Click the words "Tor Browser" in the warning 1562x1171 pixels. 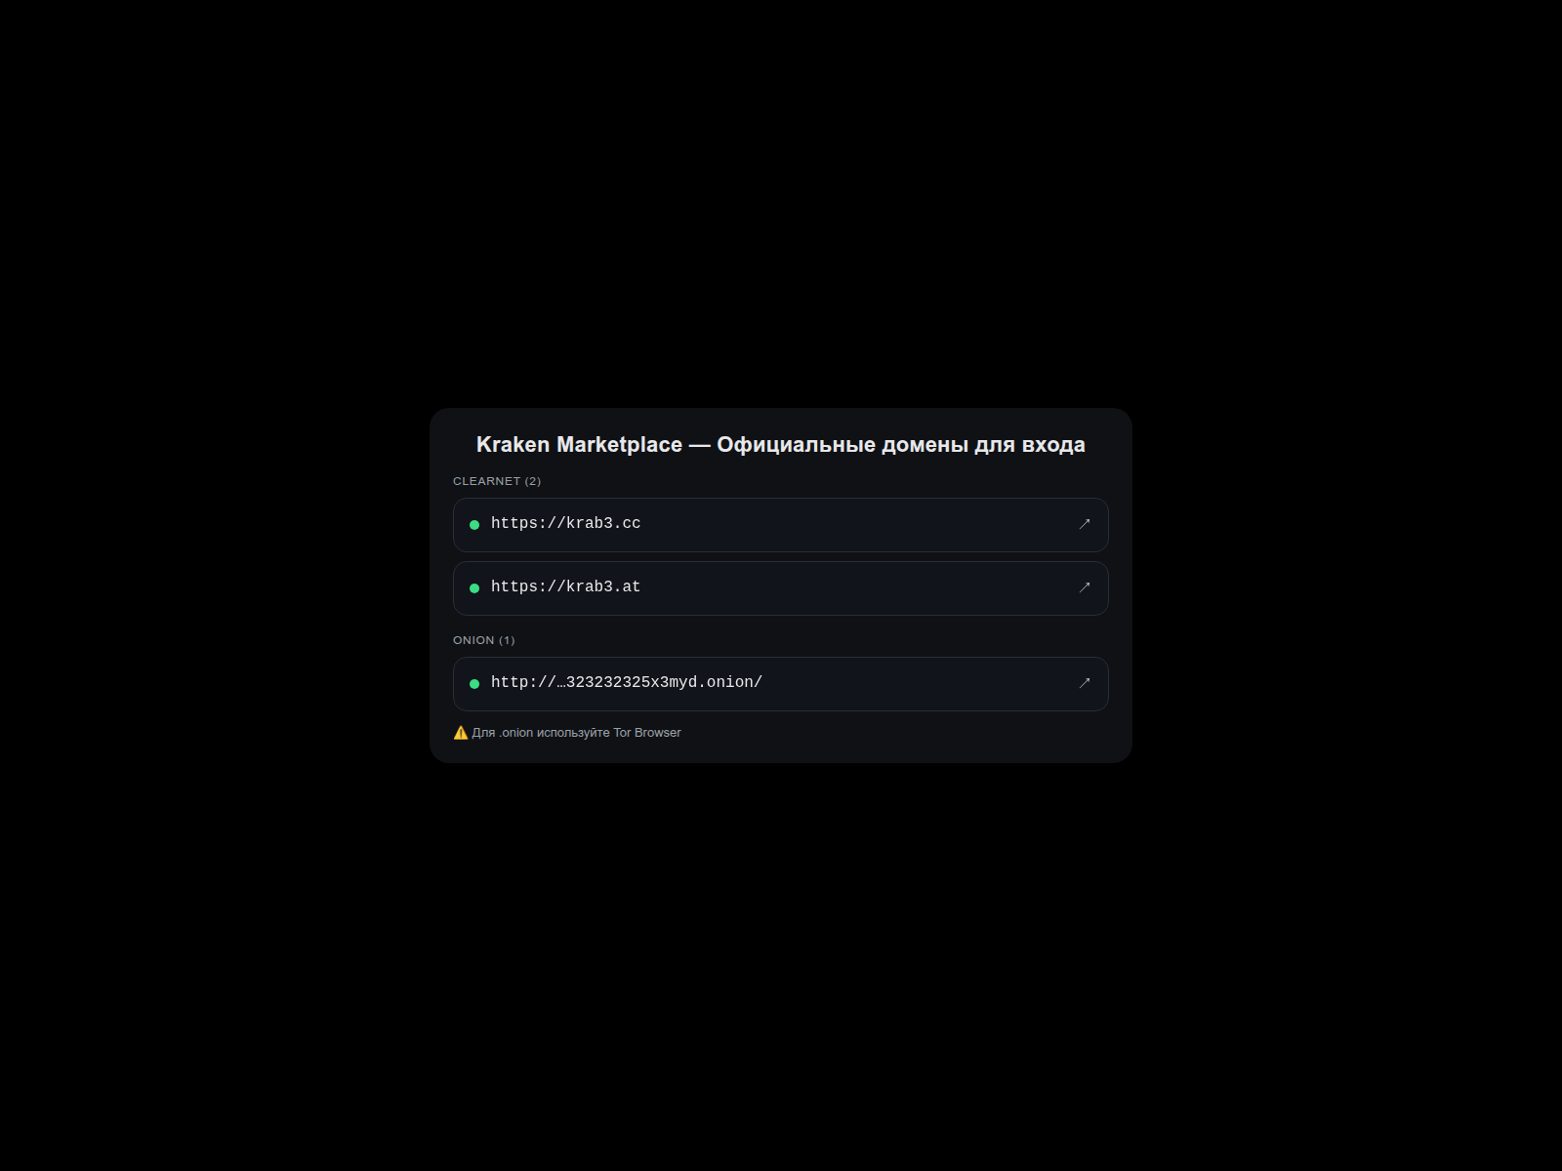click(646, 733)
